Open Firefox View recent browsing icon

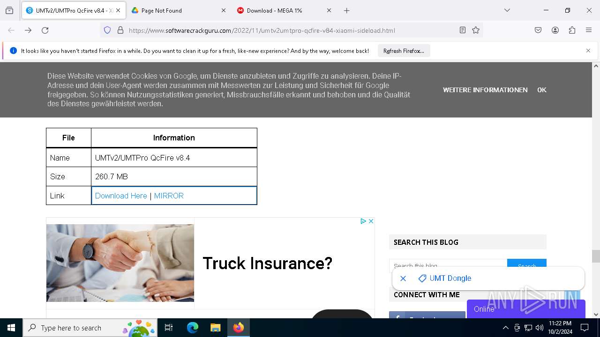(9, 10)
